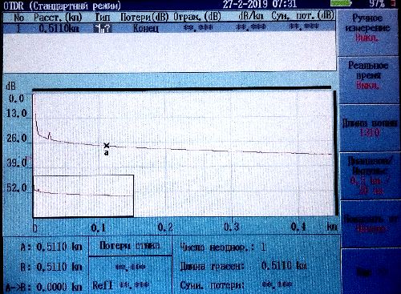Click the km unit label on horizontal axis
This screenshot has height=294, width=401.
(x=332, y=227)
